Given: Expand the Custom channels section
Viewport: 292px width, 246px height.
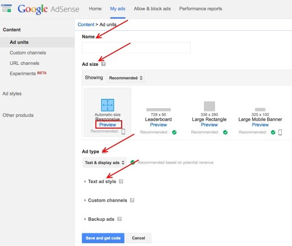Looking at the screenshot, I should tap(107, 200).
